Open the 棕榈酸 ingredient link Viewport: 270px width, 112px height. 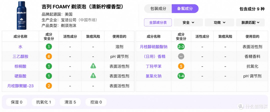click(20, 66)
